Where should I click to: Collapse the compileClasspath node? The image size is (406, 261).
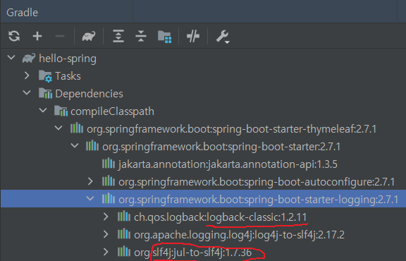pyautogui.click(x=43, y=111)
